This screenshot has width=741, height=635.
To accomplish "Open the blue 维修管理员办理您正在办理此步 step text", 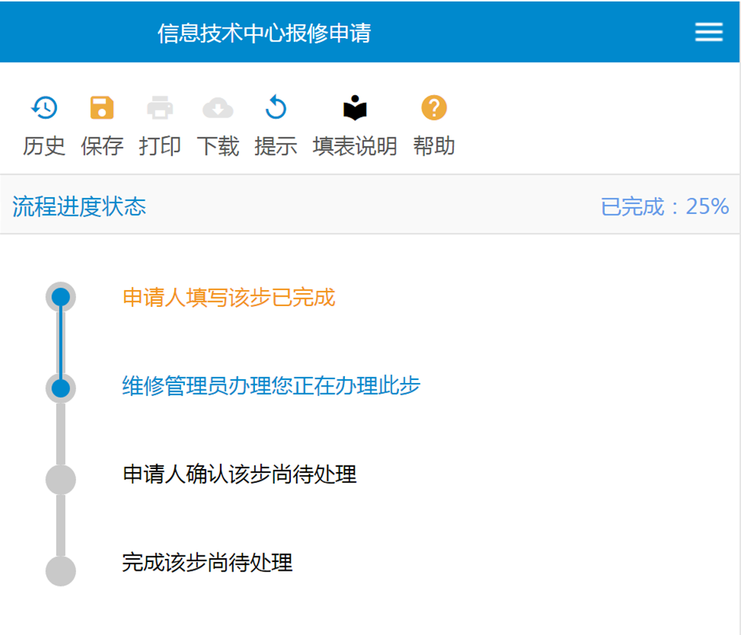I will pos(271,386).
